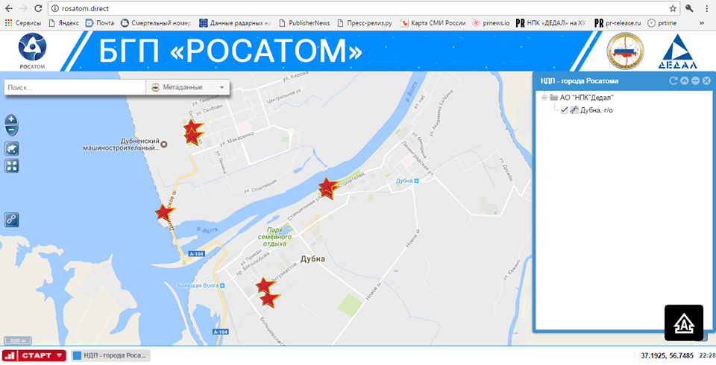
Task: Click the НДП - города Росатома panel title
Action: tap(580, 80)
